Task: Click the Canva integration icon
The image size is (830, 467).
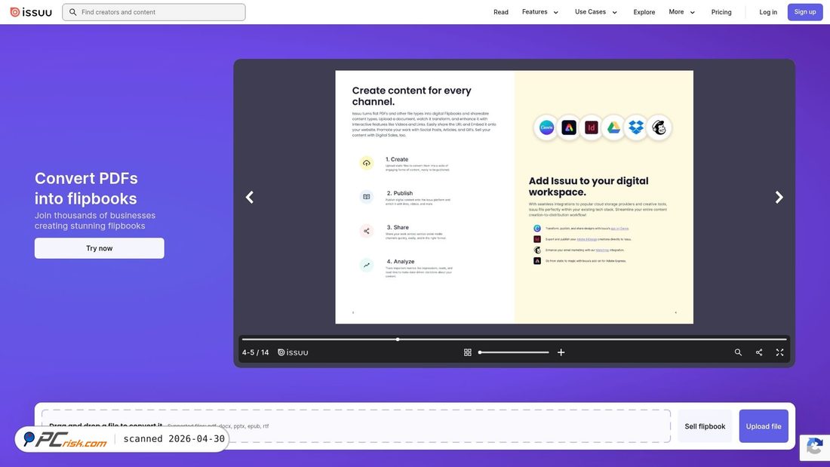Action: (546, 128)
